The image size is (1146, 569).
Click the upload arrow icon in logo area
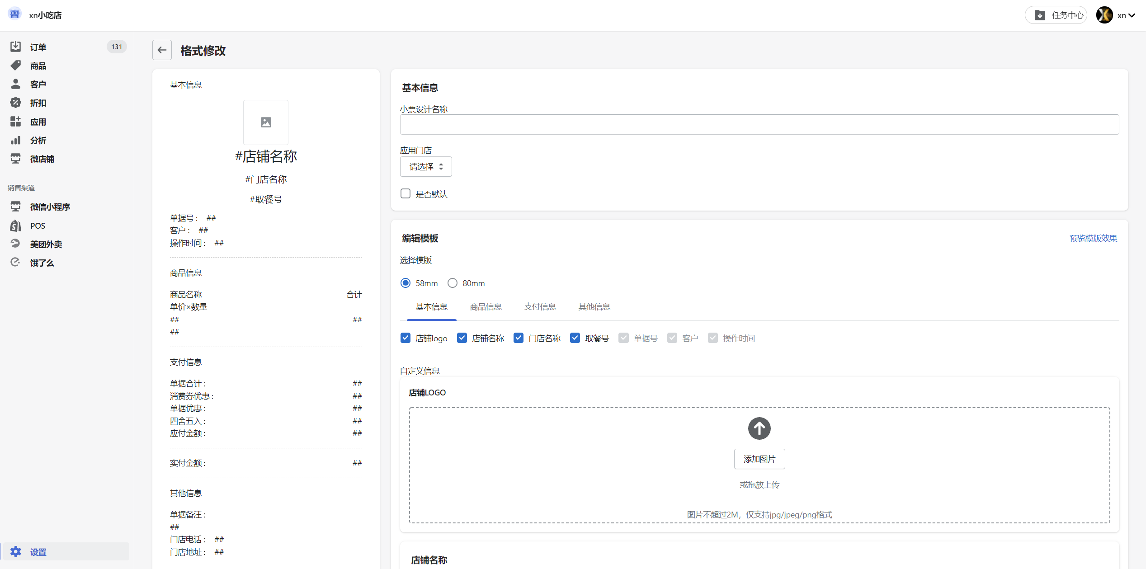point(759,428)
